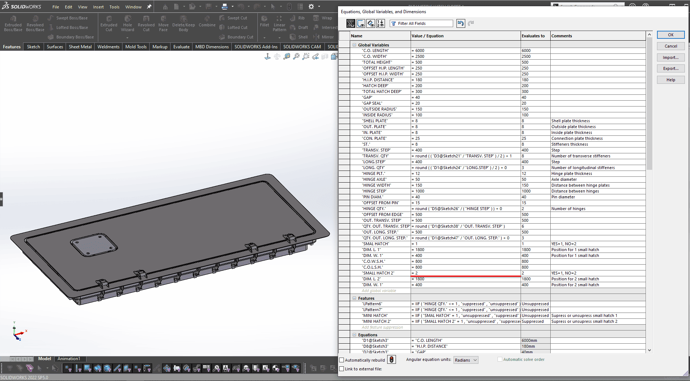690x381 pixels.
Task: Click the Export... button
Action: [671, 68]
